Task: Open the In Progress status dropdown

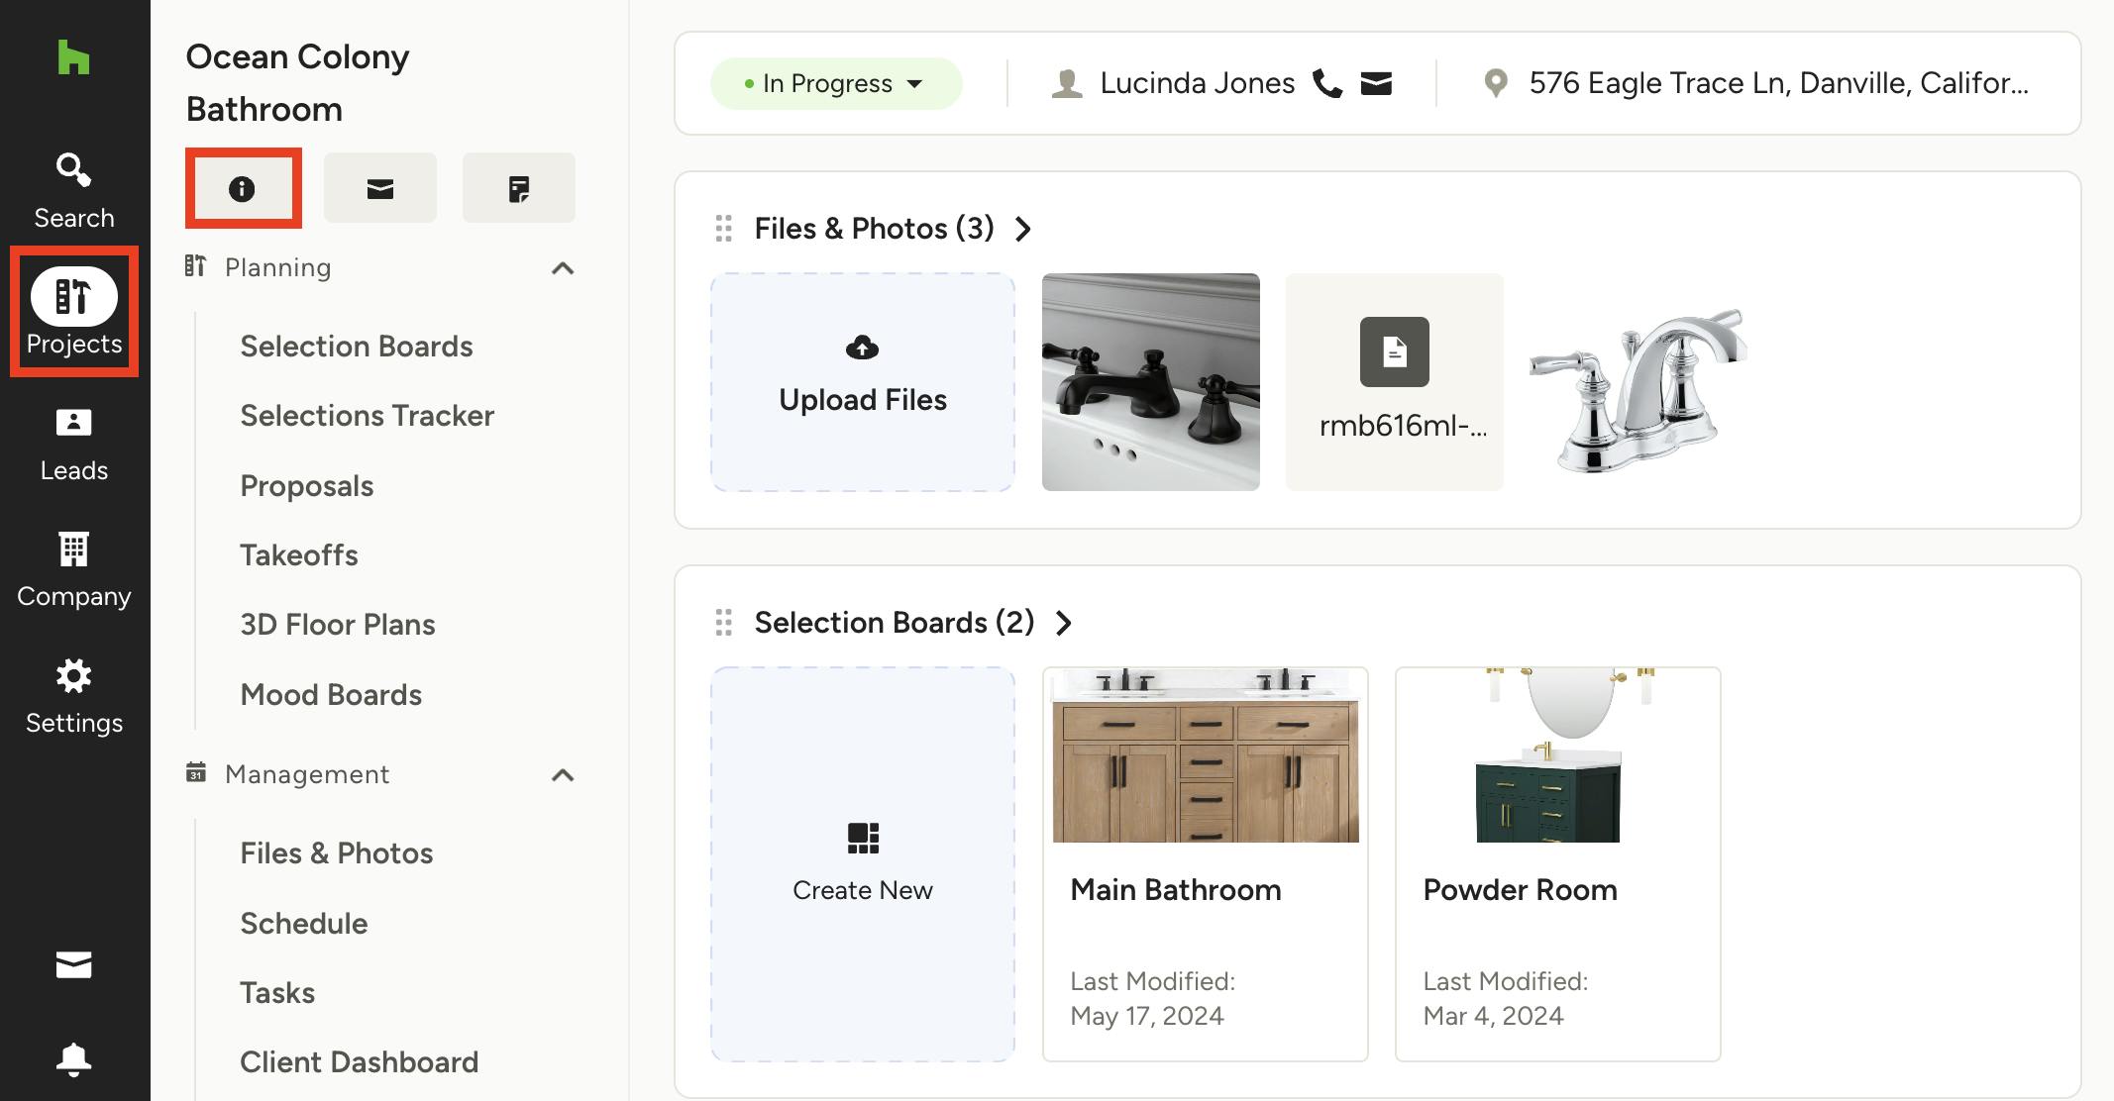Action: click(x=836, y=83)
